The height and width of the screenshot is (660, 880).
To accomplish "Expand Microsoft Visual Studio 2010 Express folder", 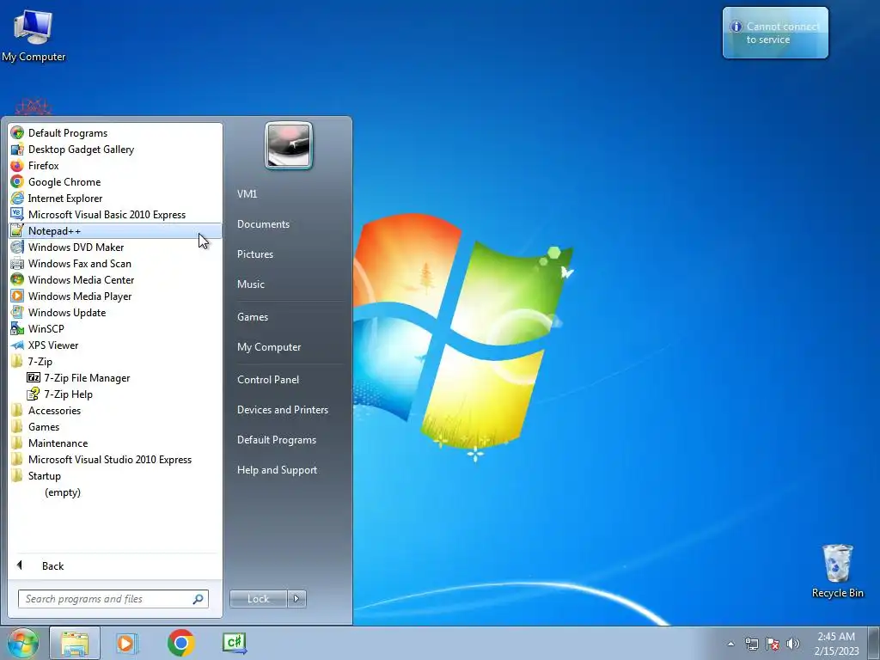I will click(115, 459).
